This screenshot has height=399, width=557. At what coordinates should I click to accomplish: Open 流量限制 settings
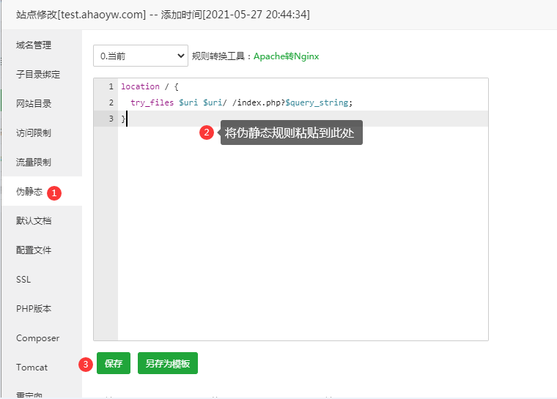[34, 163]
